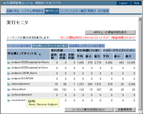Open the システム環境設定 tab
143x114 pixels.
(x=32, y=11)
